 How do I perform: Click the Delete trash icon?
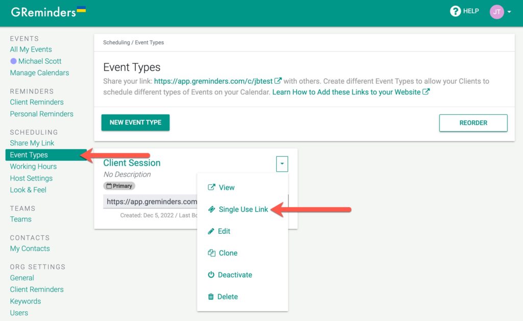tap(211, 297)
